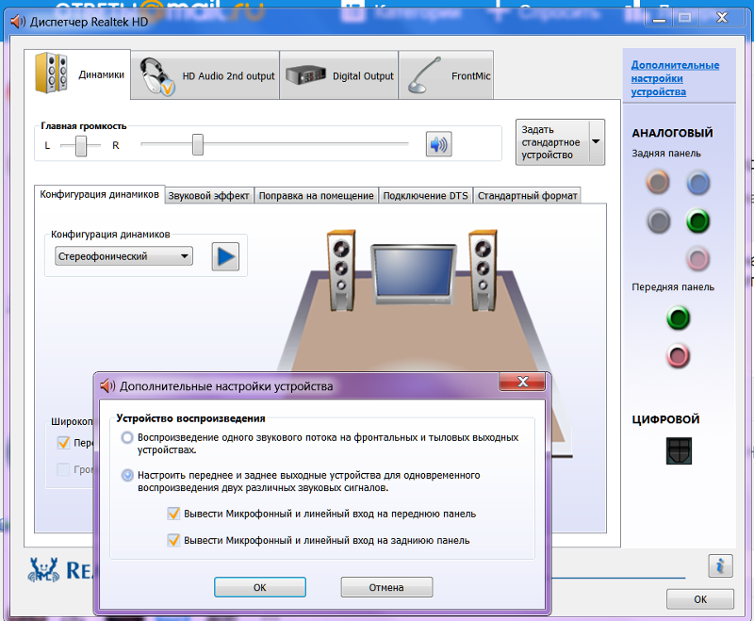Open the Стереофонический speaker configuration dropdown
Screen dimensions: 754x621
pos(123,256)
